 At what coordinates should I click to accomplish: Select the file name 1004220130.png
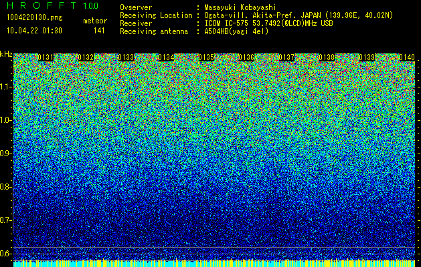(35, 18)
